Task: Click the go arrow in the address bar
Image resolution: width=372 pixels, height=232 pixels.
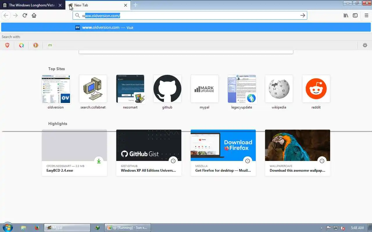Action: click(x=303, y=15)
